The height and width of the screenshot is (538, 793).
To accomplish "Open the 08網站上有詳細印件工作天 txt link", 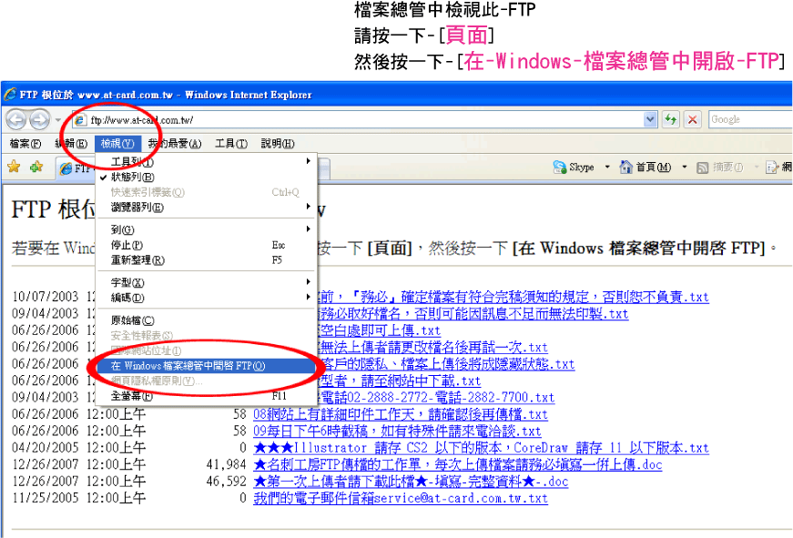I will 400,414.
